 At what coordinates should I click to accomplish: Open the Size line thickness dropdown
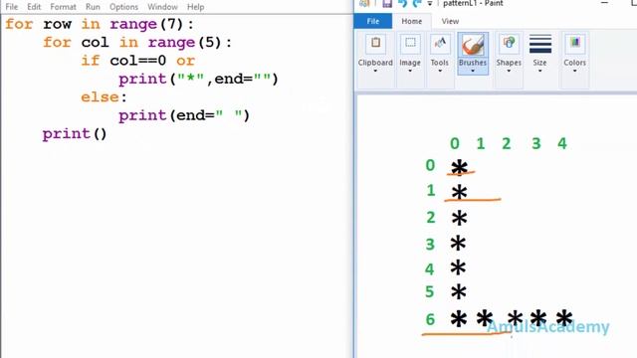539,54
